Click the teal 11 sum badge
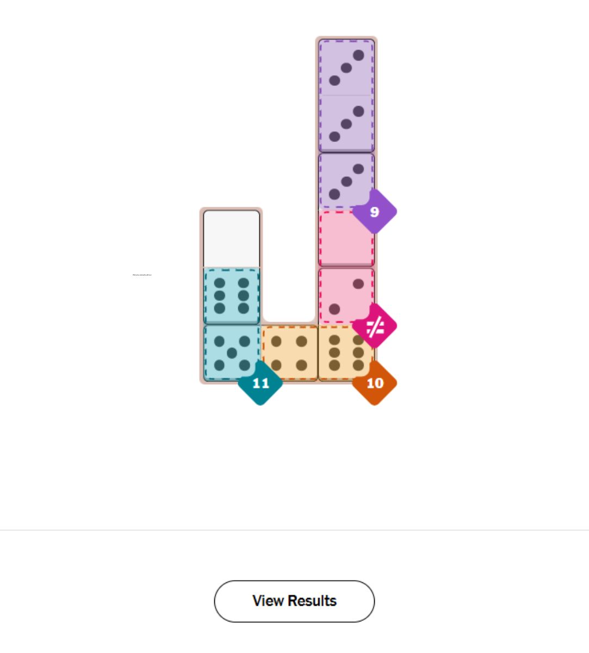This screenshot has height=653, width=589. (261, 383)
